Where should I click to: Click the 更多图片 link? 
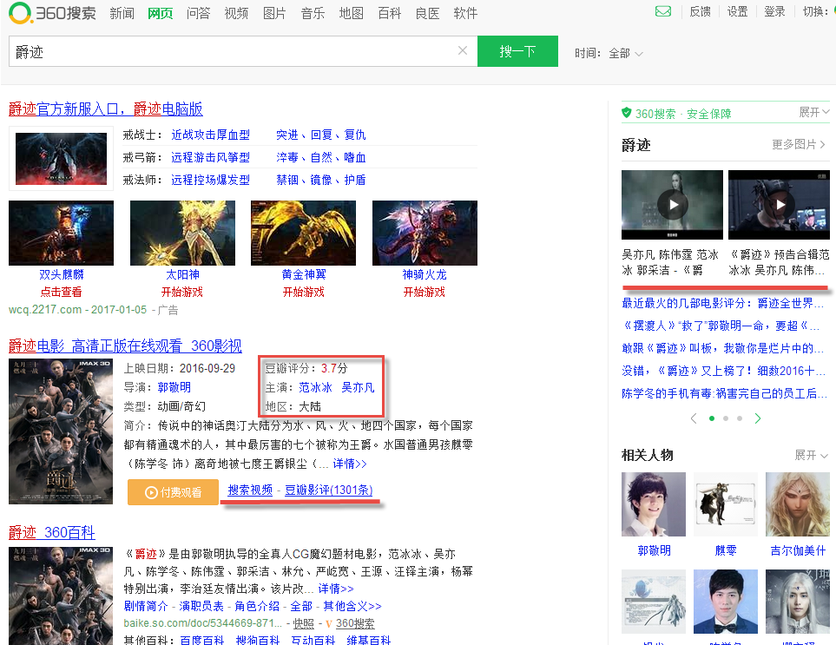(x=798, y=144)
